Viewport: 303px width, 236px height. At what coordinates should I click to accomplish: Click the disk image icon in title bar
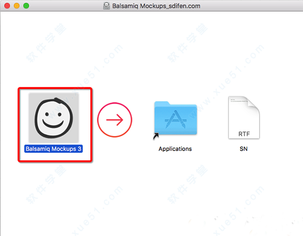coord(106,6)
